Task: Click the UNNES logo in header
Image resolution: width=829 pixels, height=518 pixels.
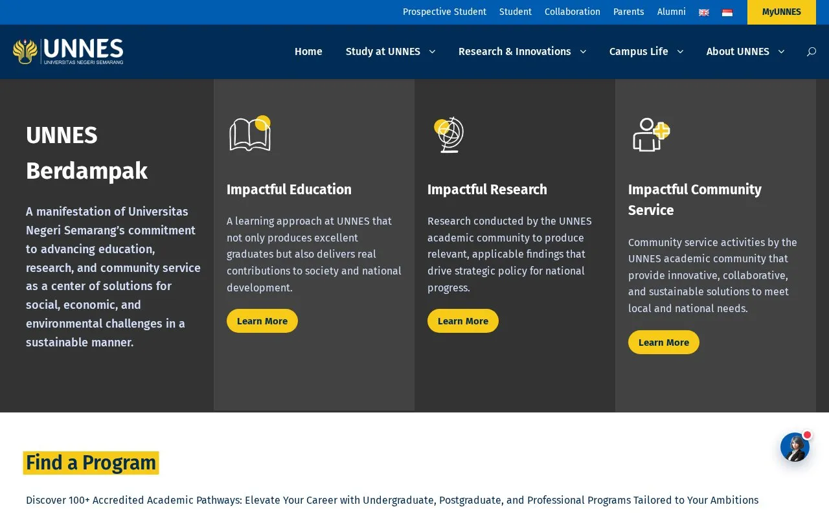Action: click(68, 51)
